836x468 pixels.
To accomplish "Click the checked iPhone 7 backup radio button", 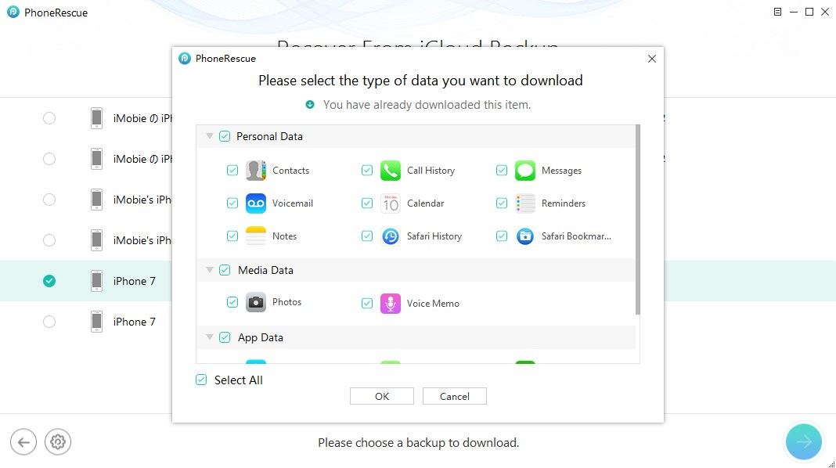I will pyautogui.click(x=49, y=281).
